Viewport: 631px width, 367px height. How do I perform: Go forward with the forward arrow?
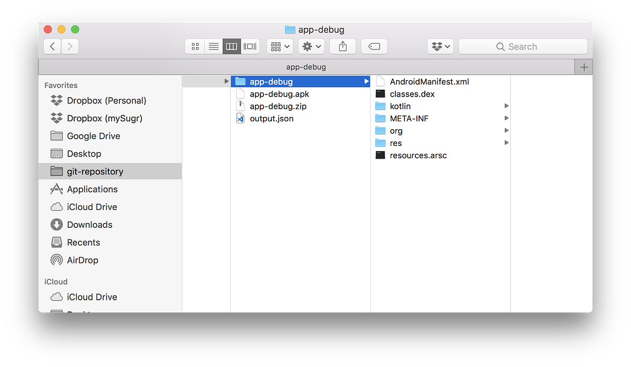pyautogui.click(x=70, y=46)
